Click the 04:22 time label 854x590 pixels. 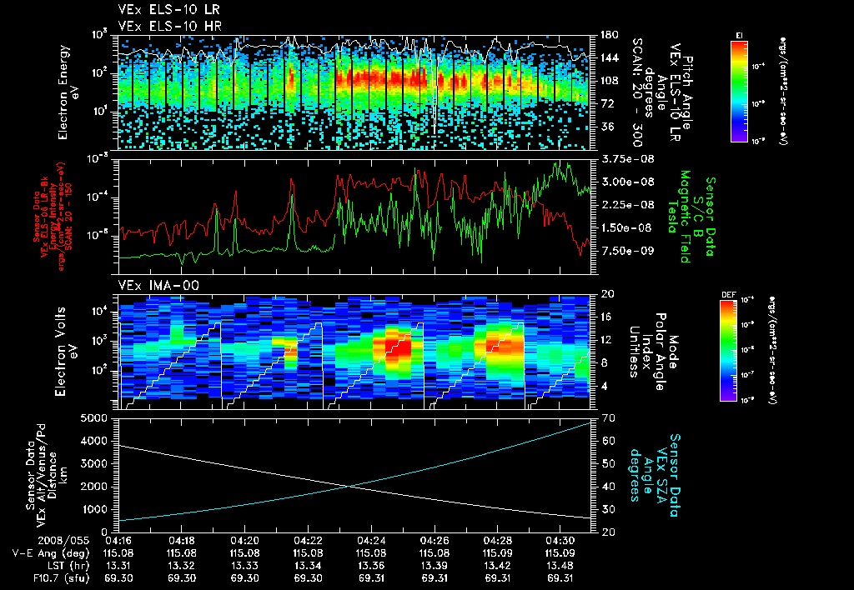point(308,541)
